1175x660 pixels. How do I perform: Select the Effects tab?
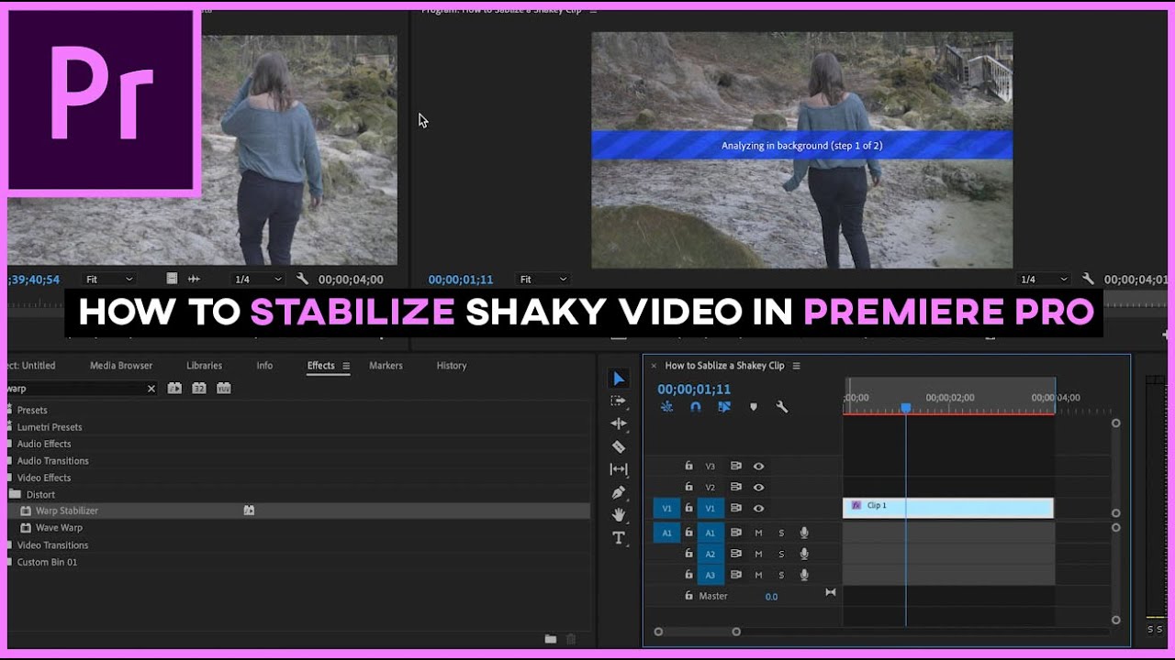[320, 365]
